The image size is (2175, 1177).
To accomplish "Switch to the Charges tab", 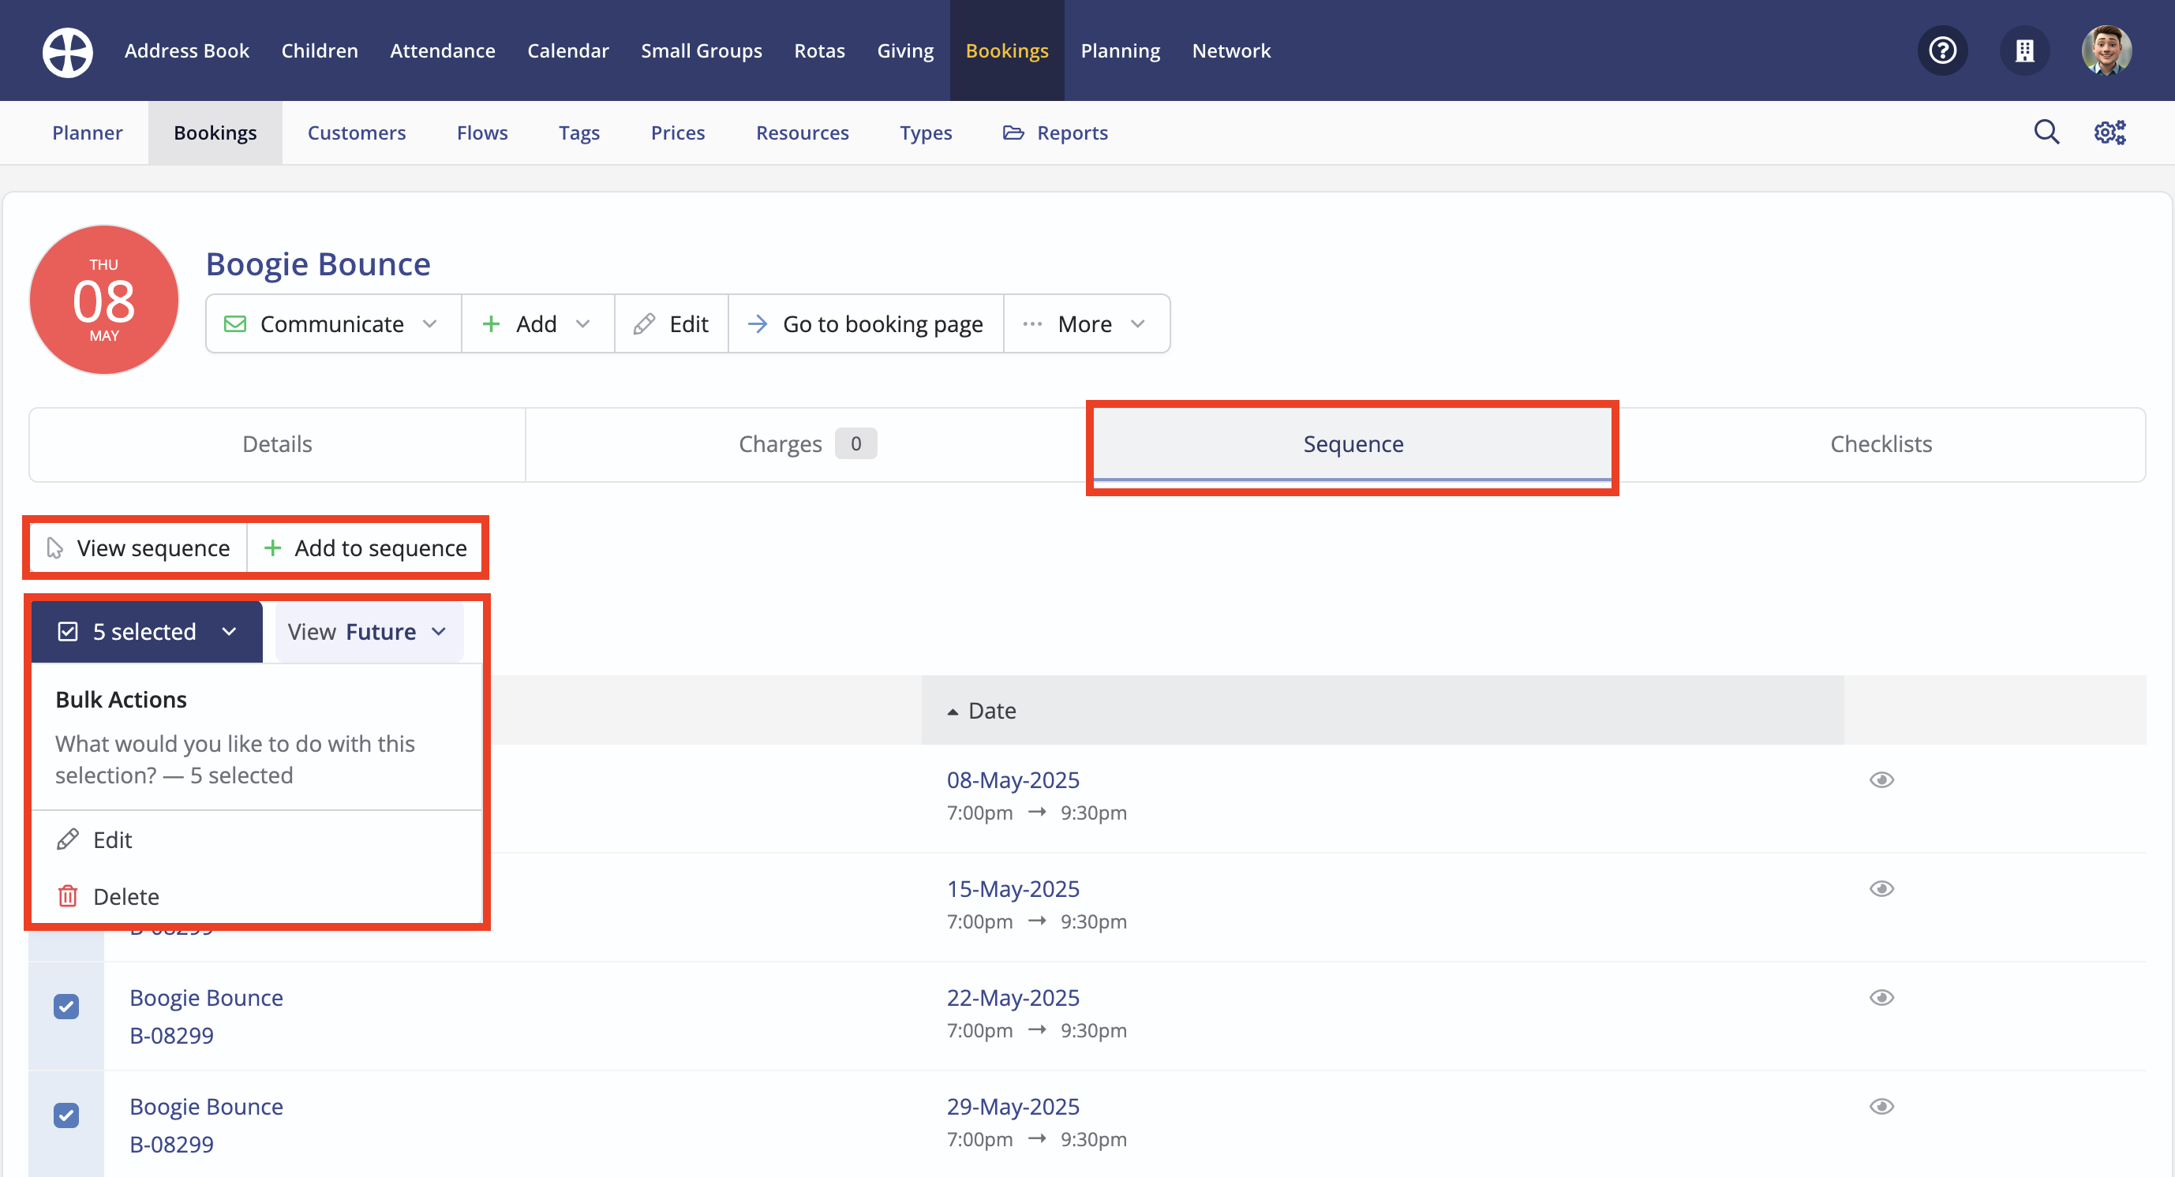I will tap(807, 445).
